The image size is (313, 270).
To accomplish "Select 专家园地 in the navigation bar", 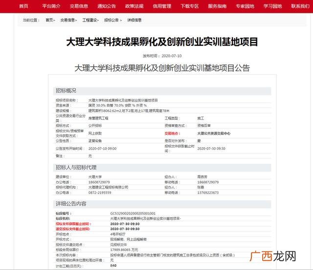I will point(245,6).
